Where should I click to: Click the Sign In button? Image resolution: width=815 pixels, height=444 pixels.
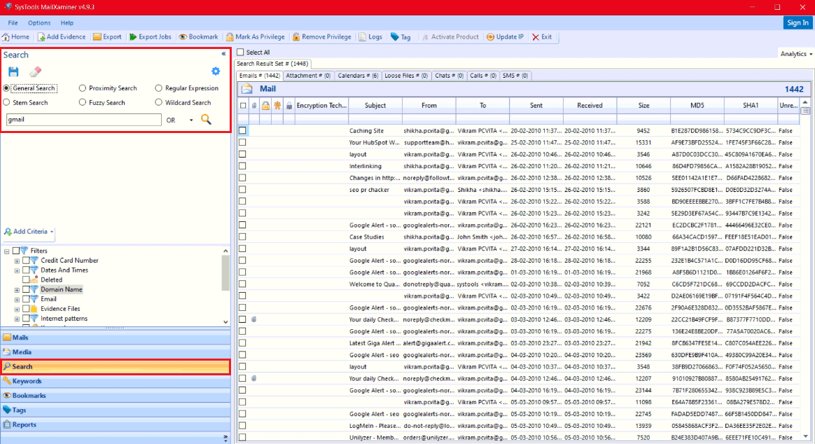click(797, 23)
